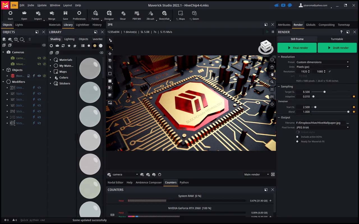Image resolution: width=359 pixels, height=224 pixels.
Task: Select the Turntable render mode
Action: coord(337,39)
